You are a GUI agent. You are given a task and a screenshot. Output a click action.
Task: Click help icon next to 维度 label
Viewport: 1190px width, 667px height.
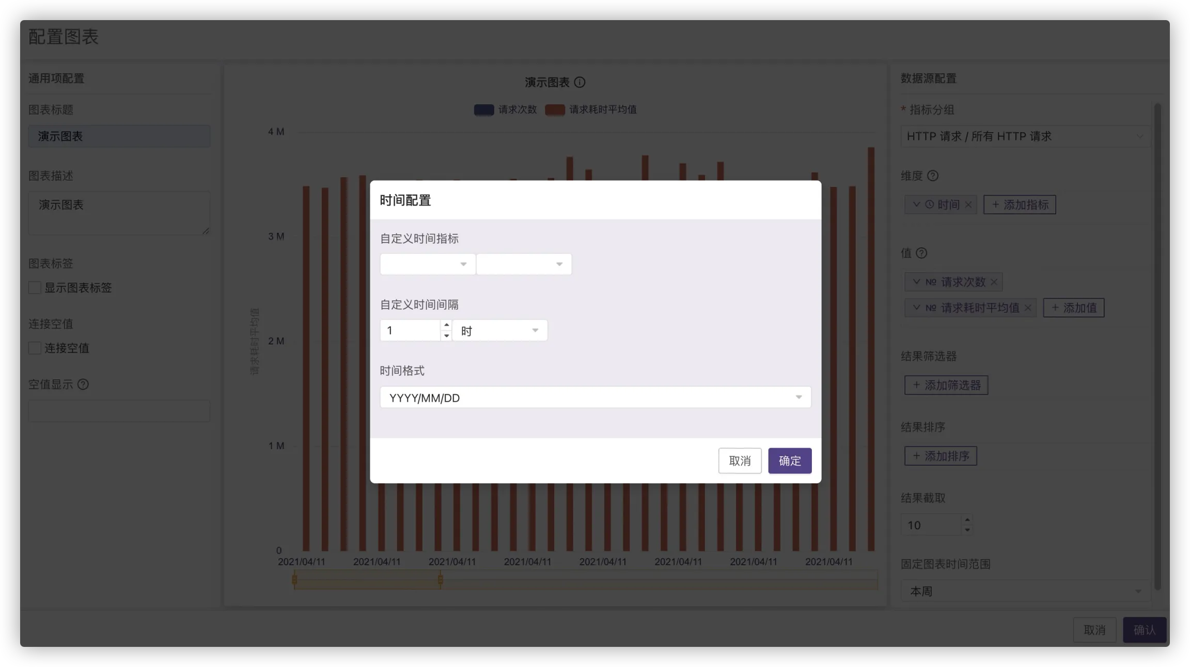pyautogui.click(x=932, y=176)
